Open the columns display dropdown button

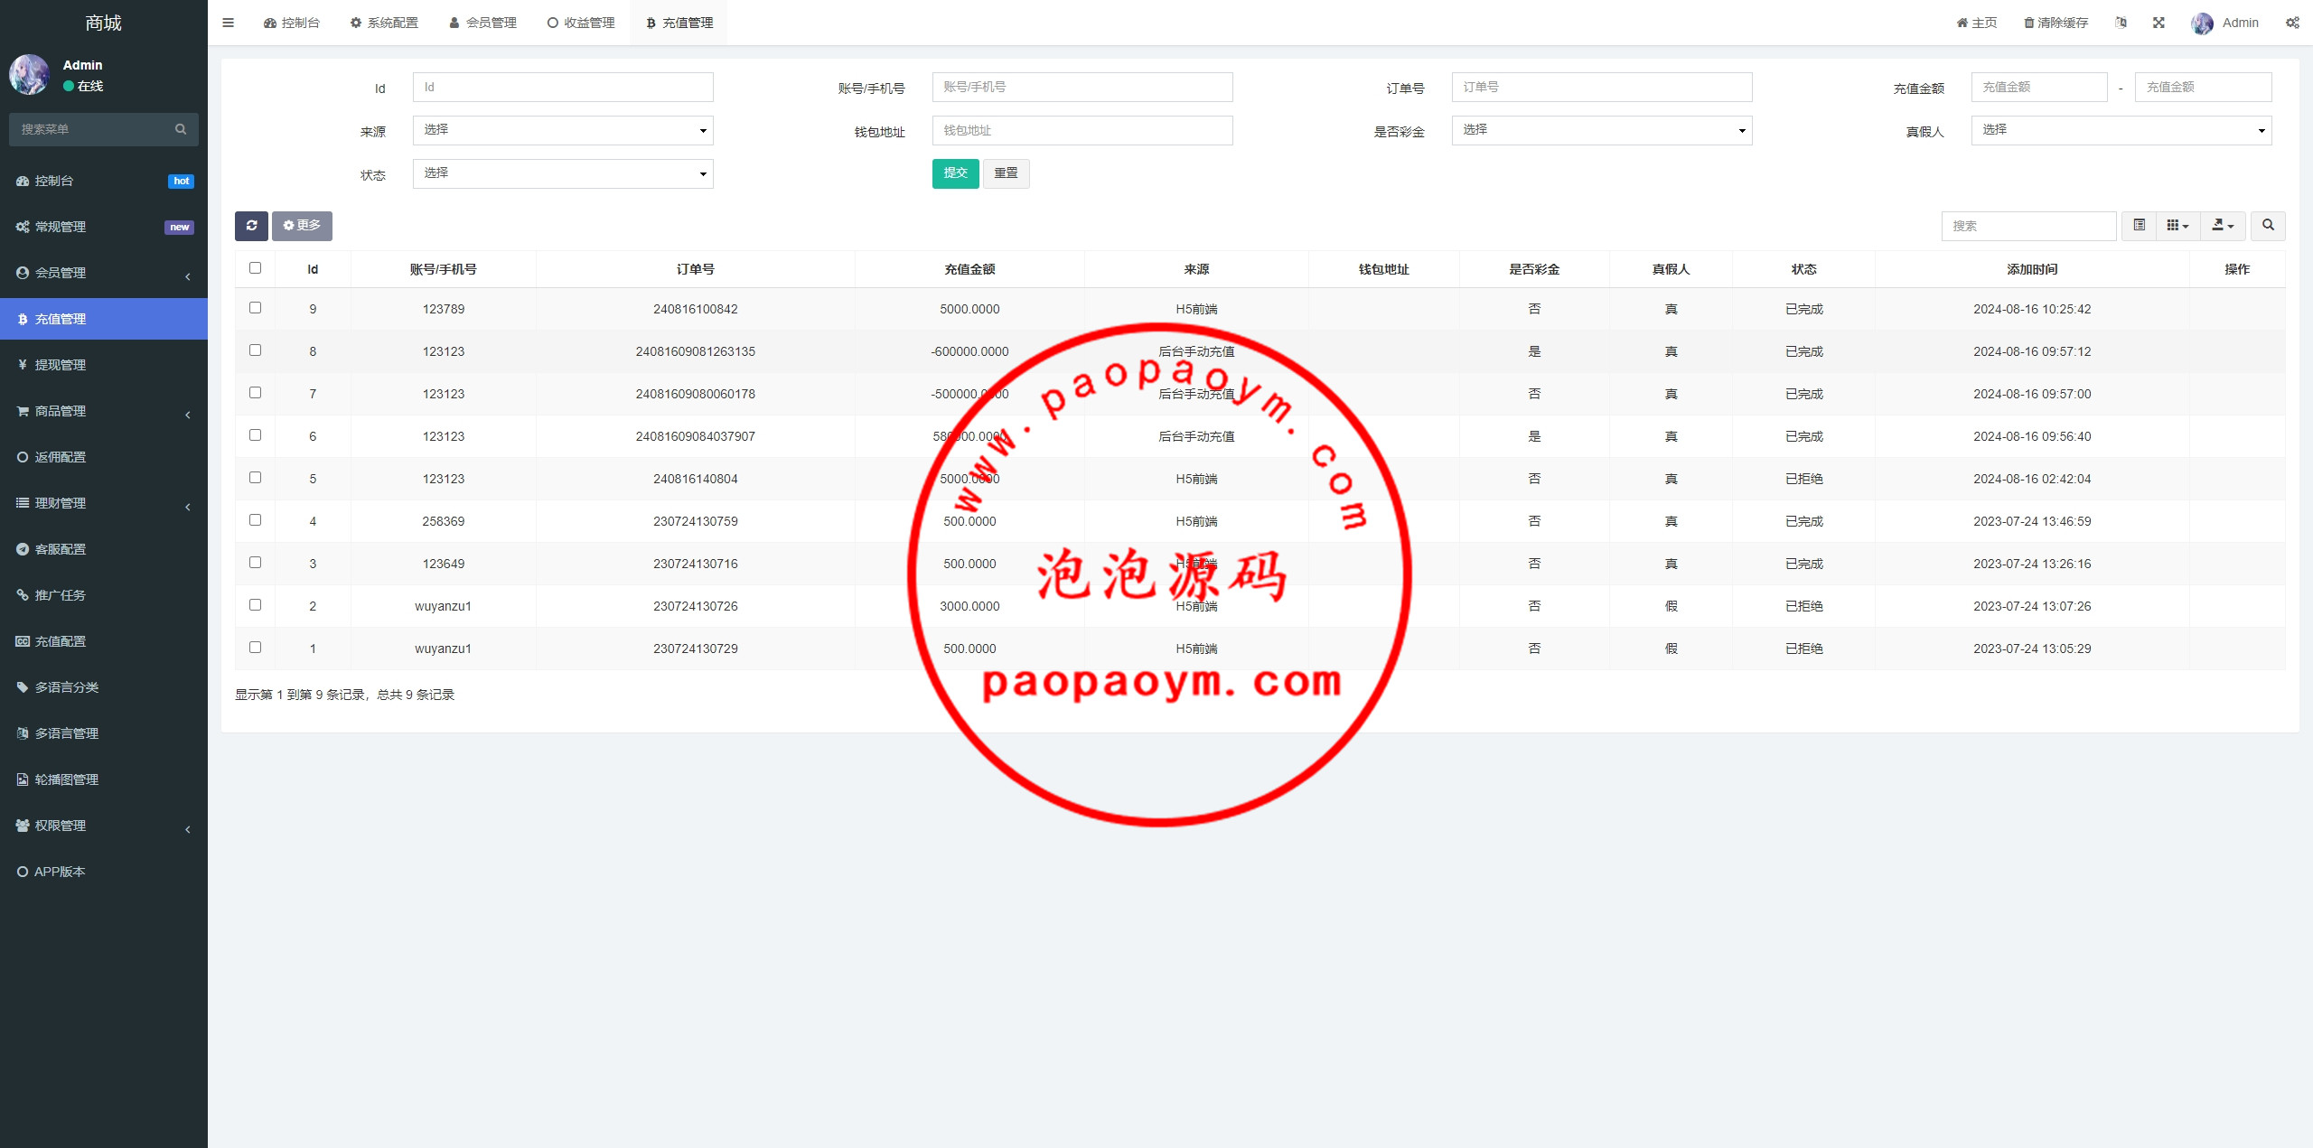2177,226
